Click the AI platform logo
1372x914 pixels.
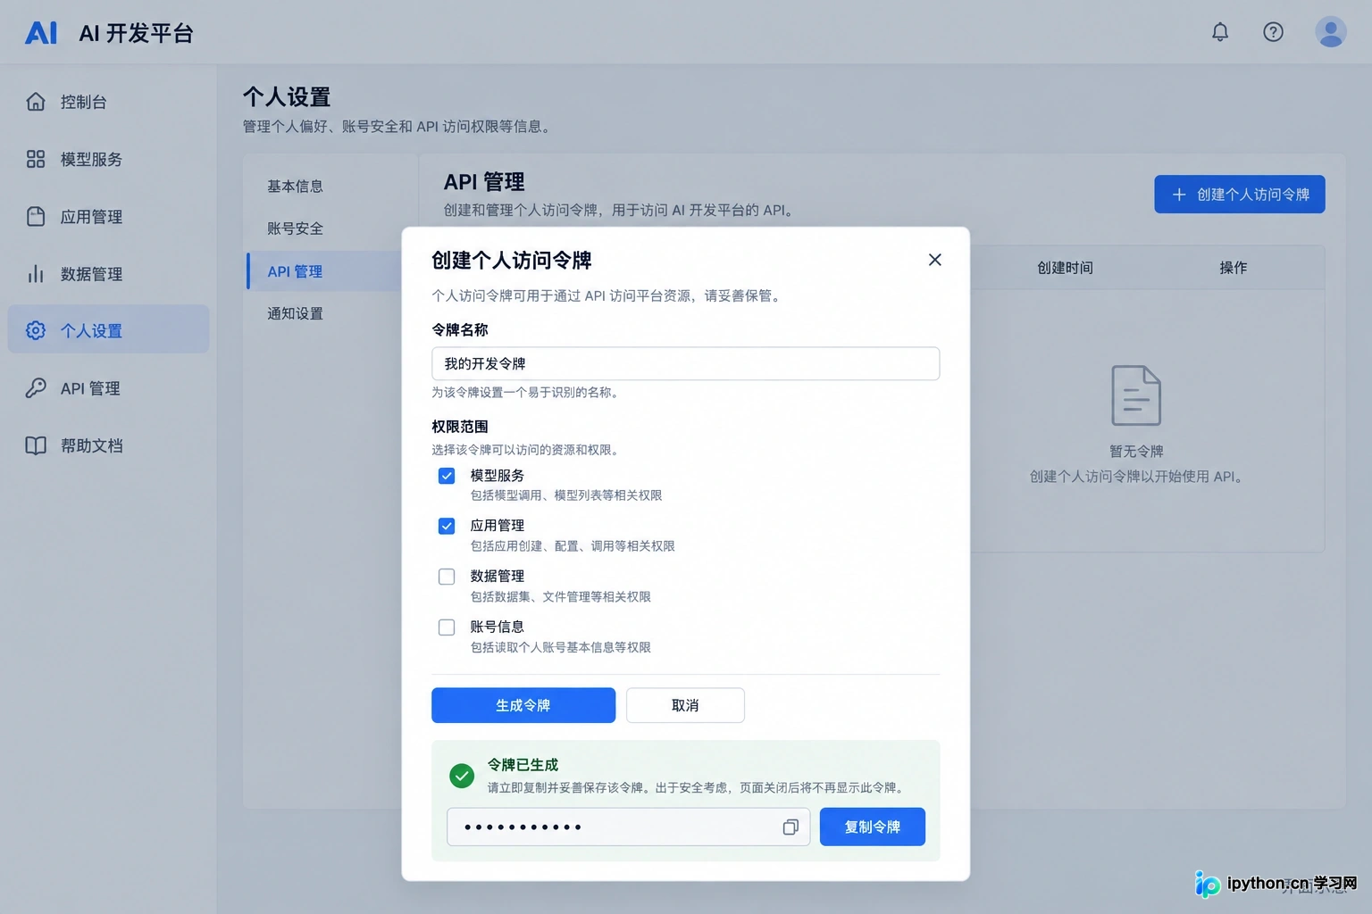coord(41,33)
